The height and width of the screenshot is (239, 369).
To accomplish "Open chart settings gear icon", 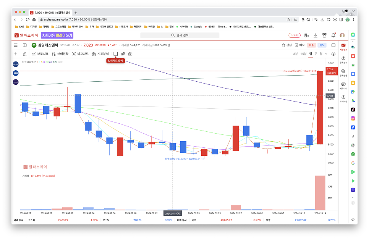I will pos(333,54).
